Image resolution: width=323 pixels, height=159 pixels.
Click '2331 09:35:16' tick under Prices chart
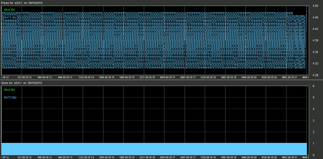(x=147, y=77)
